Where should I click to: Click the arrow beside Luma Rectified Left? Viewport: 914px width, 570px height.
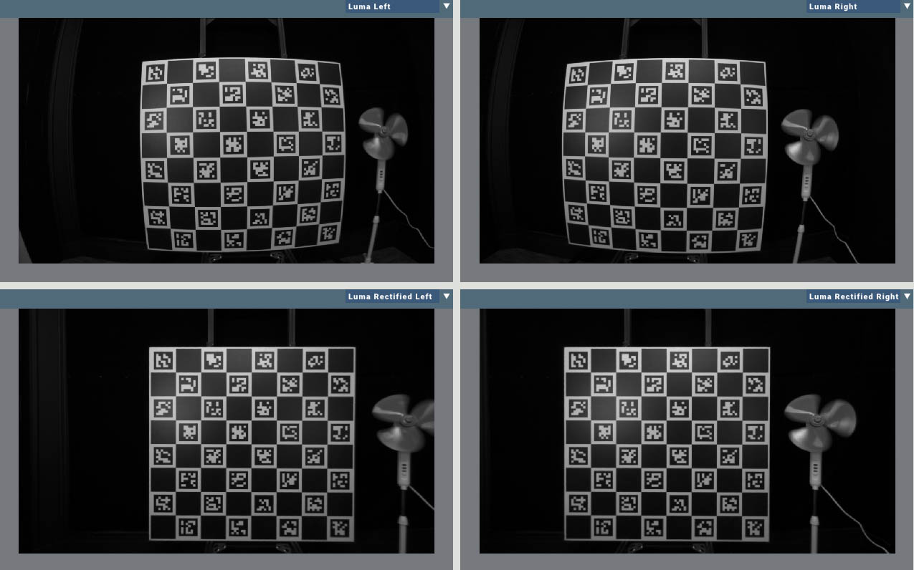[x=447, y=296]
